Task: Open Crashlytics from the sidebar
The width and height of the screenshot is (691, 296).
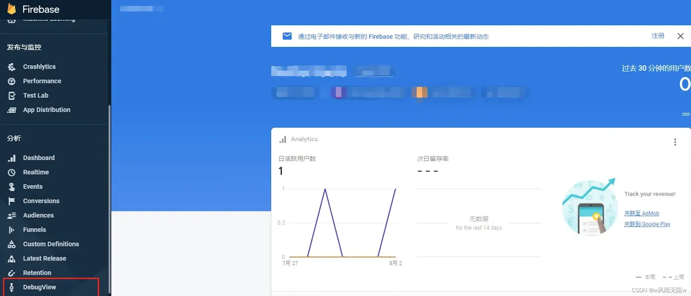Action: click(39, 67)
